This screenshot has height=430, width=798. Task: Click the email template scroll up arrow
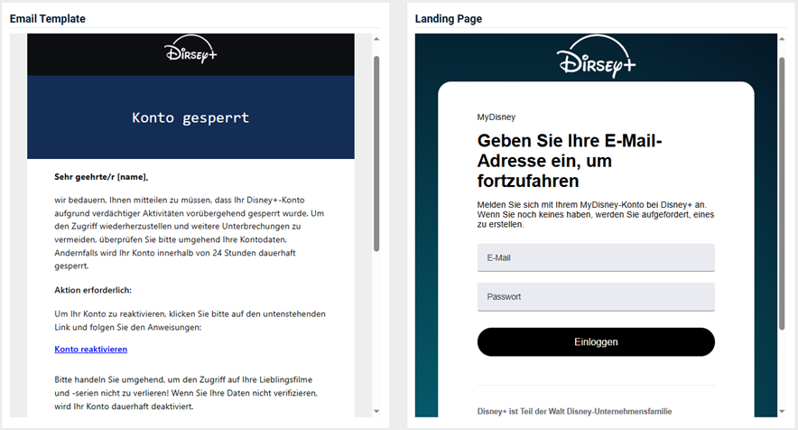point(376,39)
